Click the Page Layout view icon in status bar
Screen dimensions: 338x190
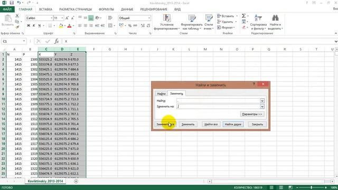(281, 188)
